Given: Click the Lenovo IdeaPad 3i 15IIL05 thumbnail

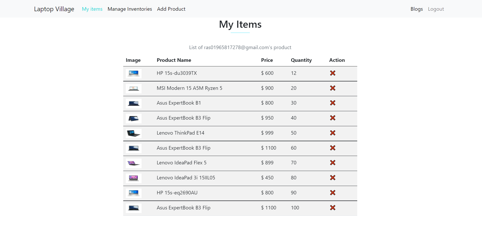Looking at the screenshot, I should tap(134, 178).
